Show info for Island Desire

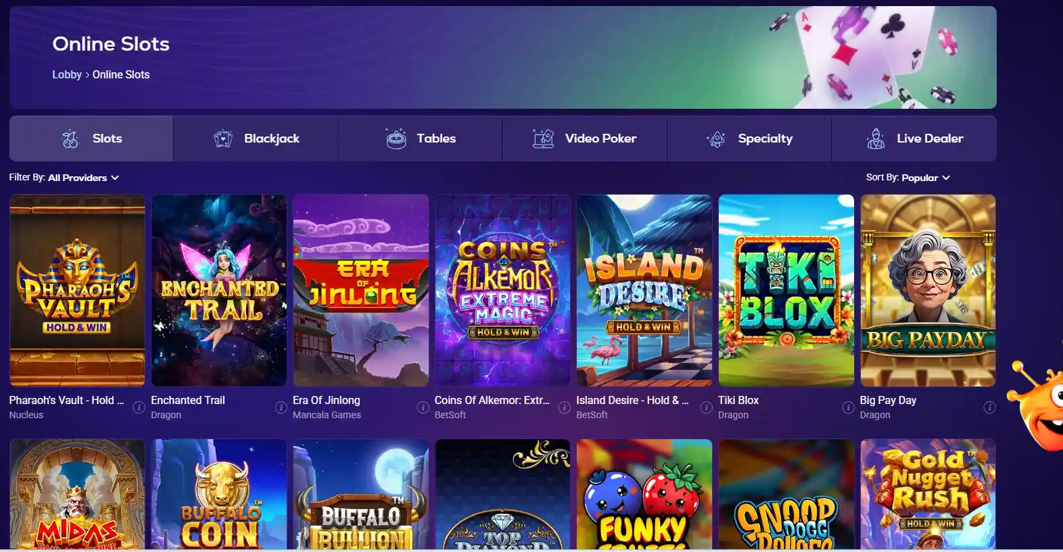click(706, 407)
